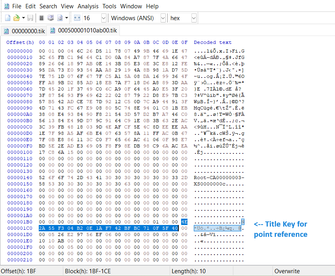Click byte AB in row 000001E0

coord(61,241)
